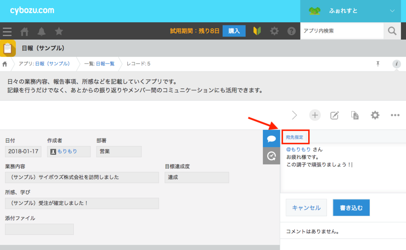This screenshot has height=250, width=406.
Task: Open the hamburger menu icon
Action: pos(7,31)
